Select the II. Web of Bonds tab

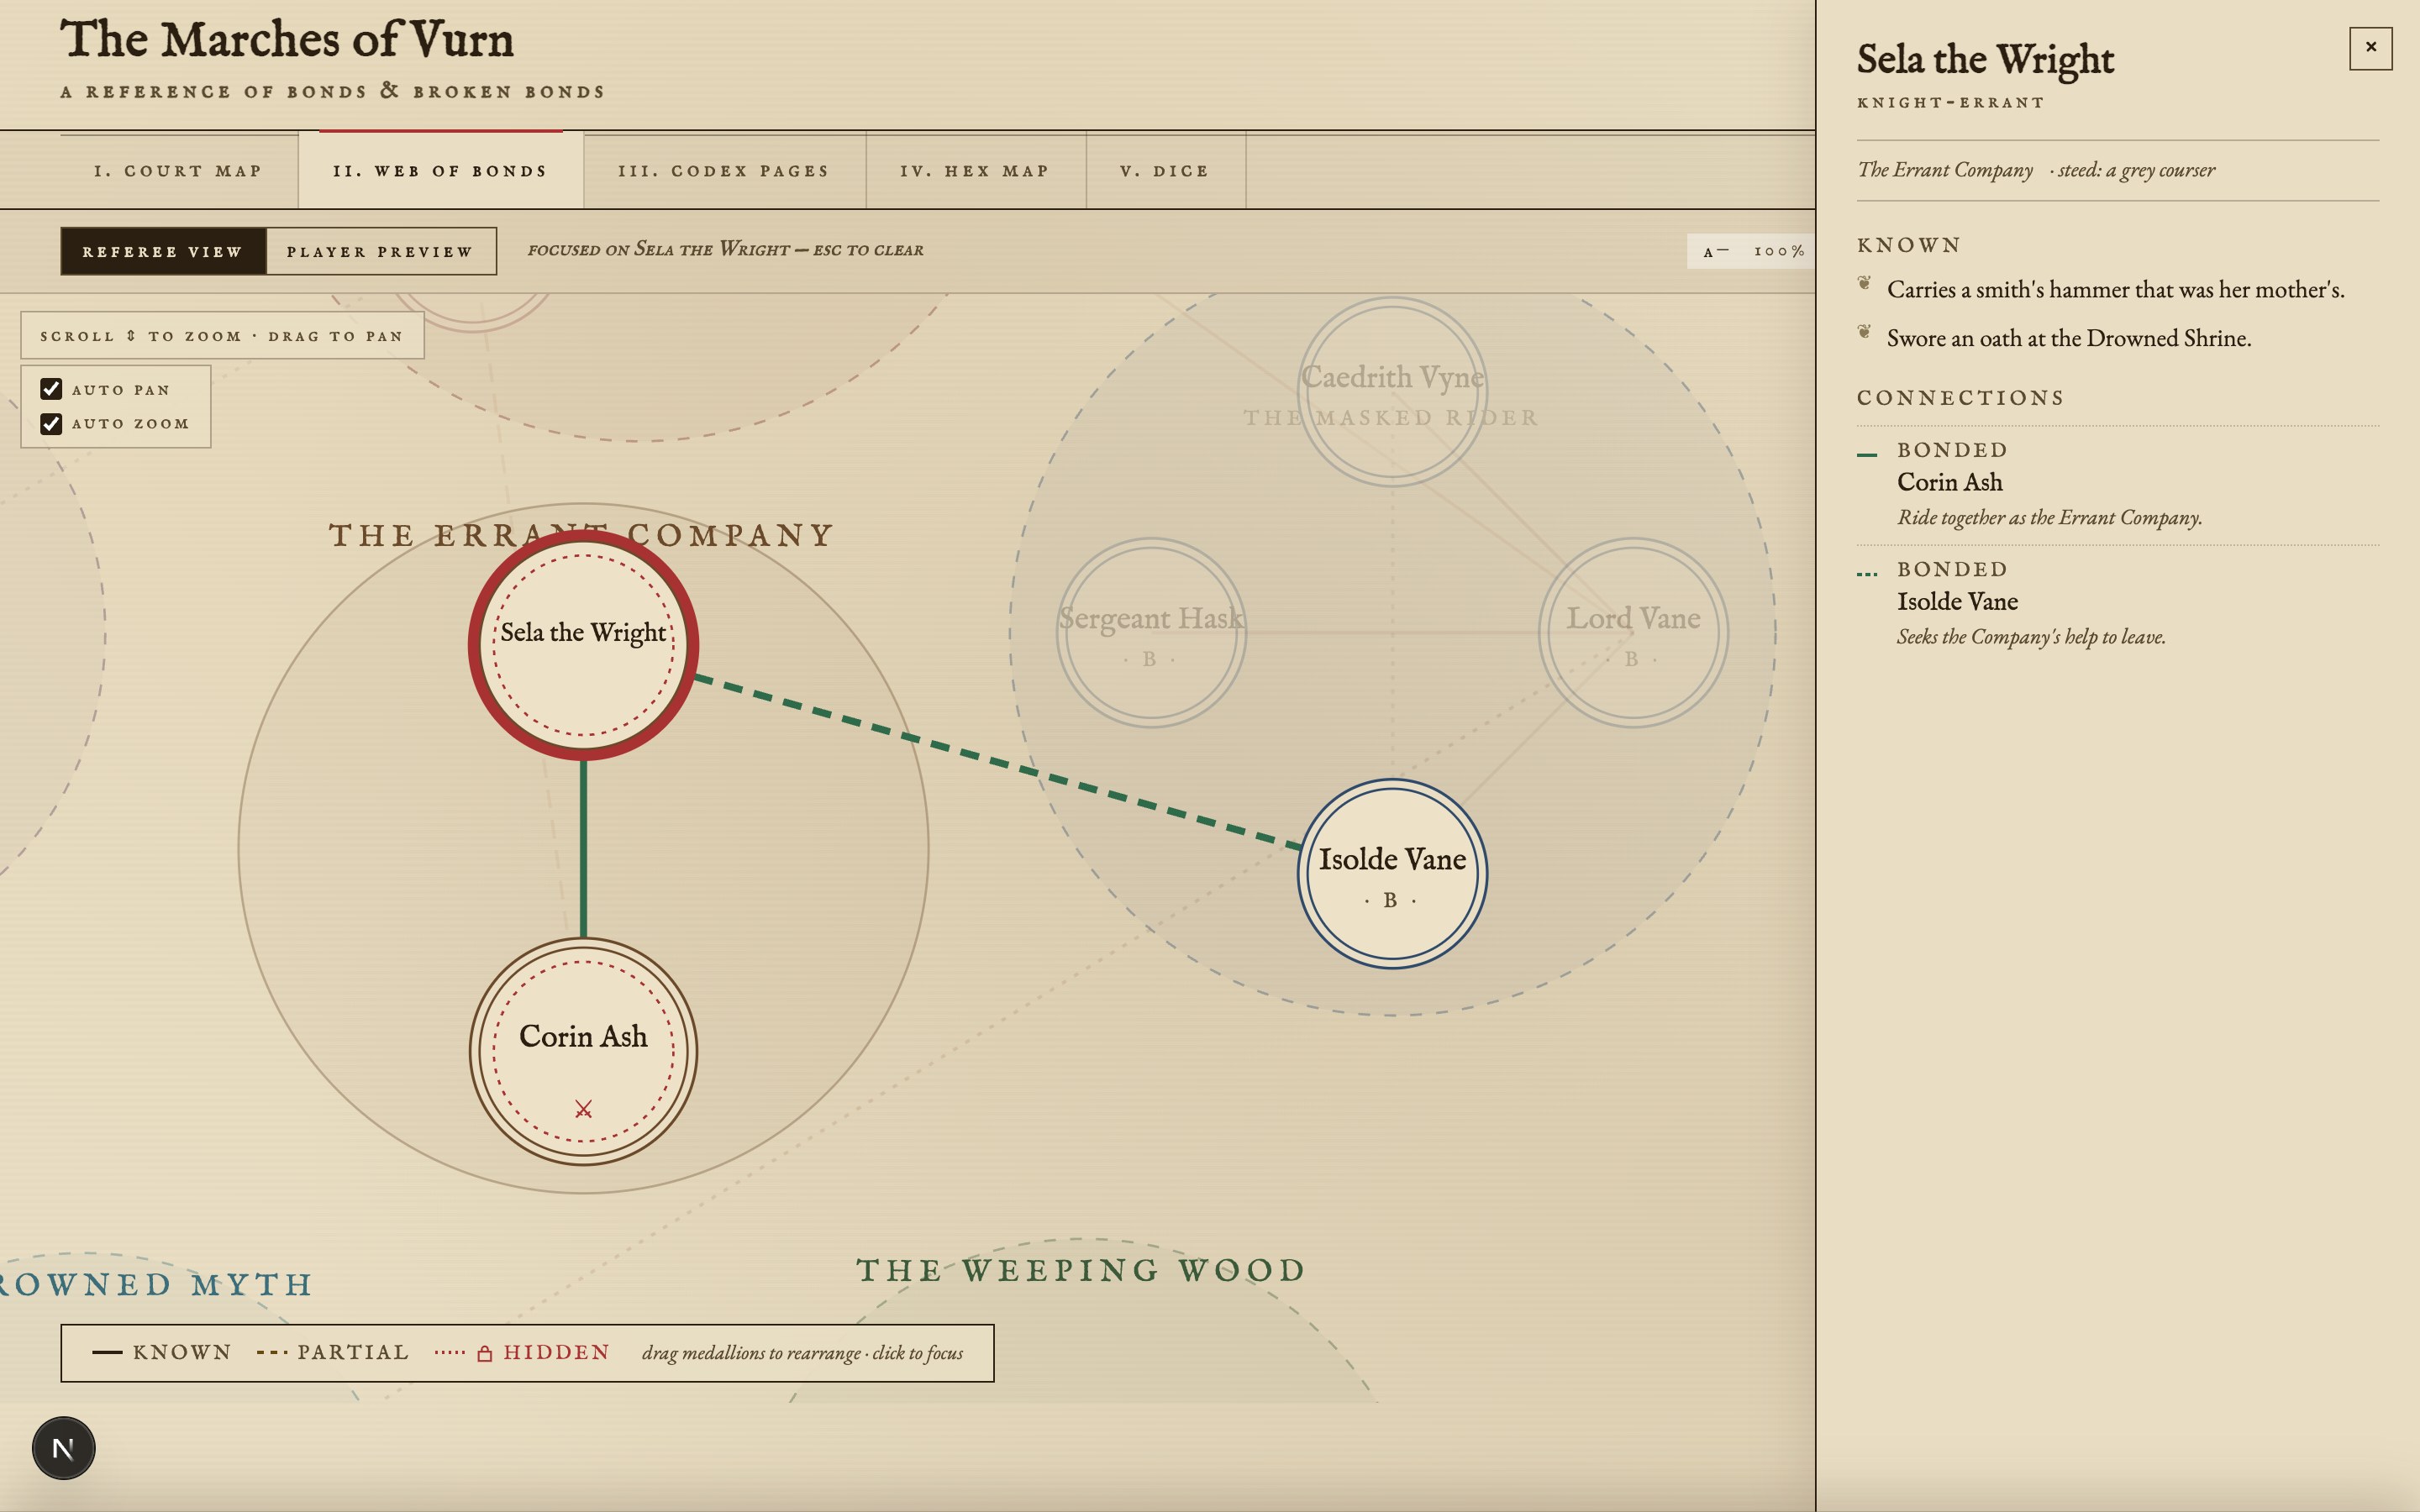click(441, 171)
